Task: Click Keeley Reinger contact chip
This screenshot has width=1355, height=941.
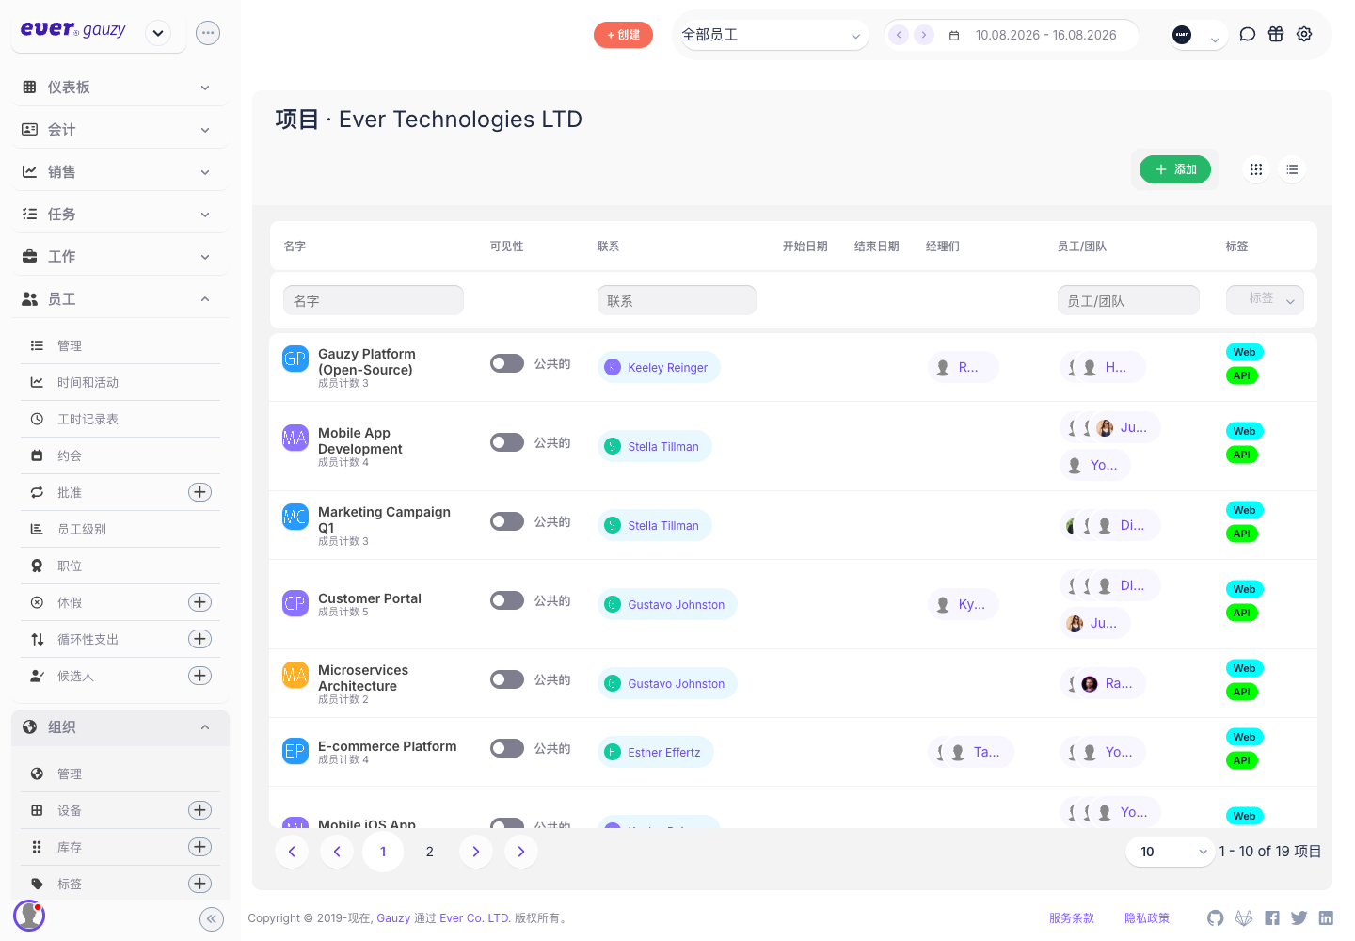Action: 659,367
